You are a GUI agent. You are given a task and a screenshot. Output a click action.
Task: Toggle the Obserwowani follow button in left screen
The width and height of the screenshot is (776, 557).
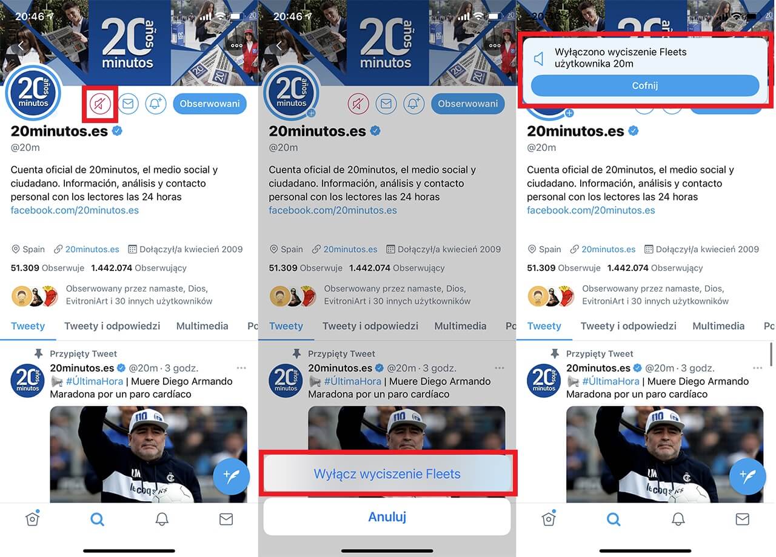(210, 104)
